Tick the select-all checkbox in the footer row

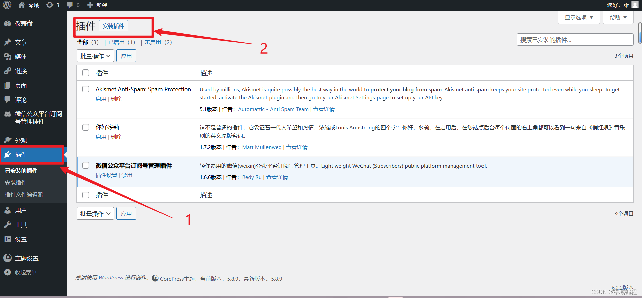(86, 195)
